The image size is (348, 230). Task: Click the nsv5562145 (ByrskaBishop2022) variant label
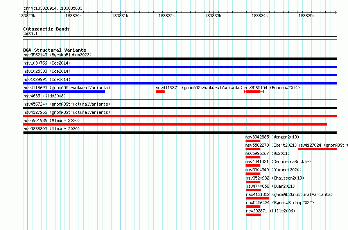point(57,55)
